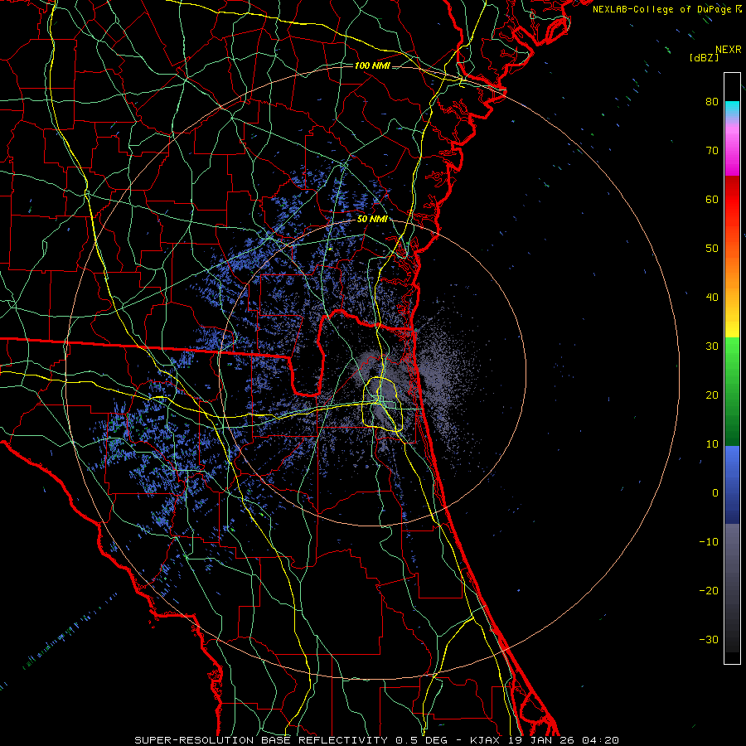Click the cyan top band of color scale
The image size is (746, 746).
[x=732, y=109]
